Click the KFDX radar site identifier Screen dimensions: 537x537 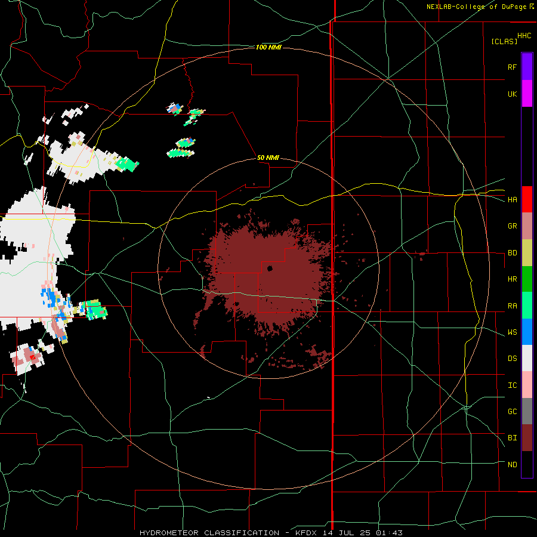coord(307,533)
